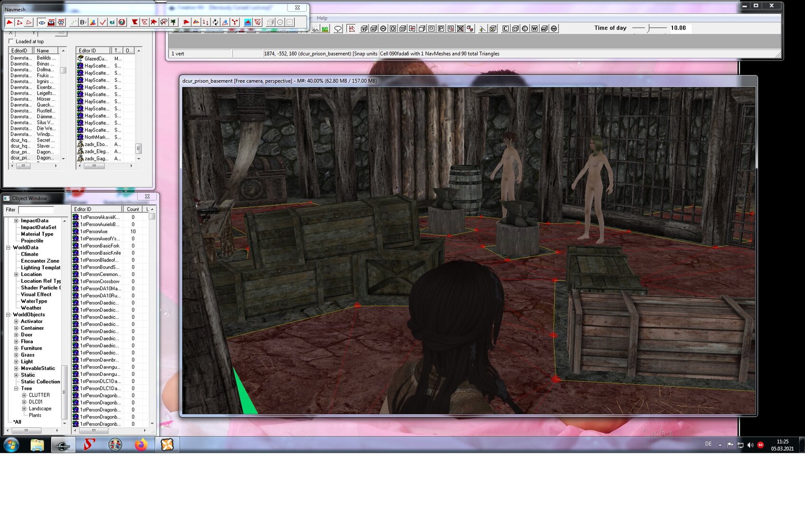Select the '*All' tree item
805x513 pixels.
point(17,422)
